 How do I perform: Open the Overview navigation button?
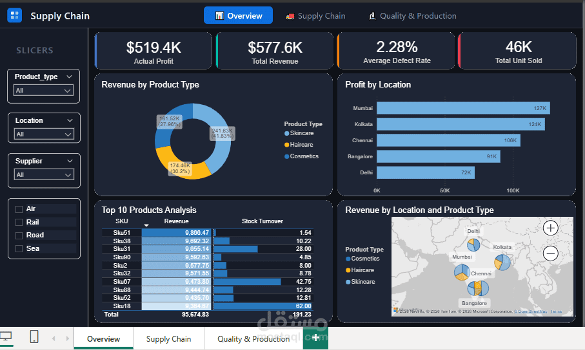pos(238,15)
